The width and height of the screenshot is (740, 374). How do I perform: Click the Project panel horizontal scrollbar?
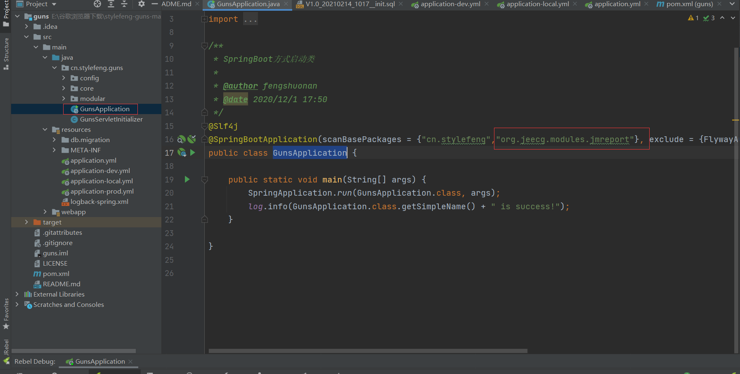(x=73, y=351)
